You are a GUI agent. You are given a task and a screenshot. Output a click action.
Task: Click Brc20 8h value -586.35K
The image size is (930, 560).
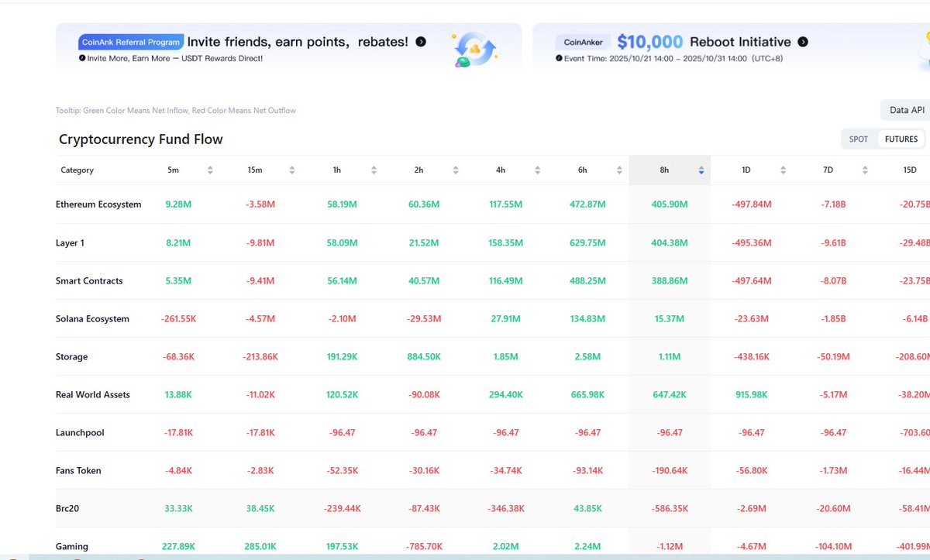pyautogui.click(x=670, y=509)
